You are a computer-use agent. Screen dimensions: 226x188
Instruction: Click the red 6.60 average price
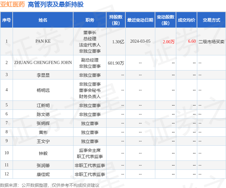coord(192,41)
